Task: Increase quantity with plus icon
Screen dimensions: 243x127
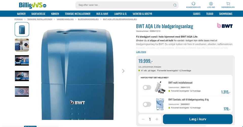Action: click(x=157, y=119)
